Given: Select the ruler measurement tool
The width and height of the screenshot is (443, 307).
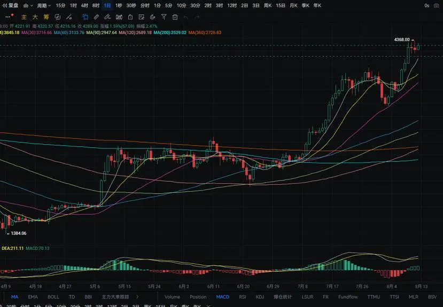Looking at the screenshot, I should (96, 17).
